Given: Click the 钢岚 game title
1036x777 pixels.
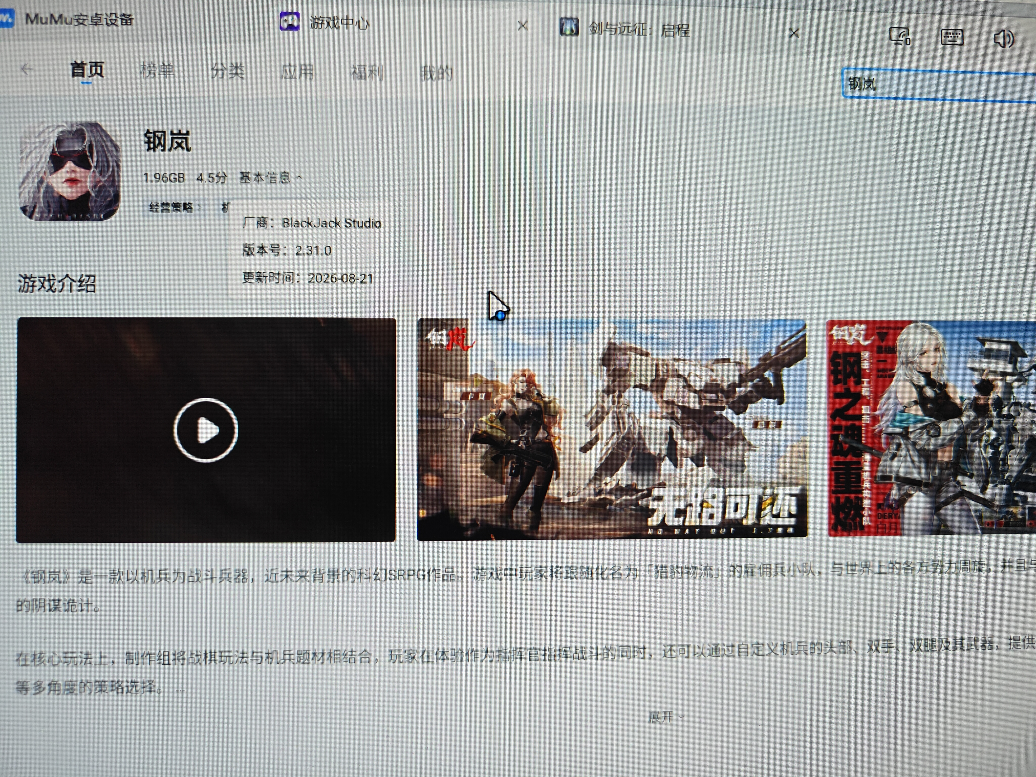Looking at the screenshot, I should (x=167, y=141).
